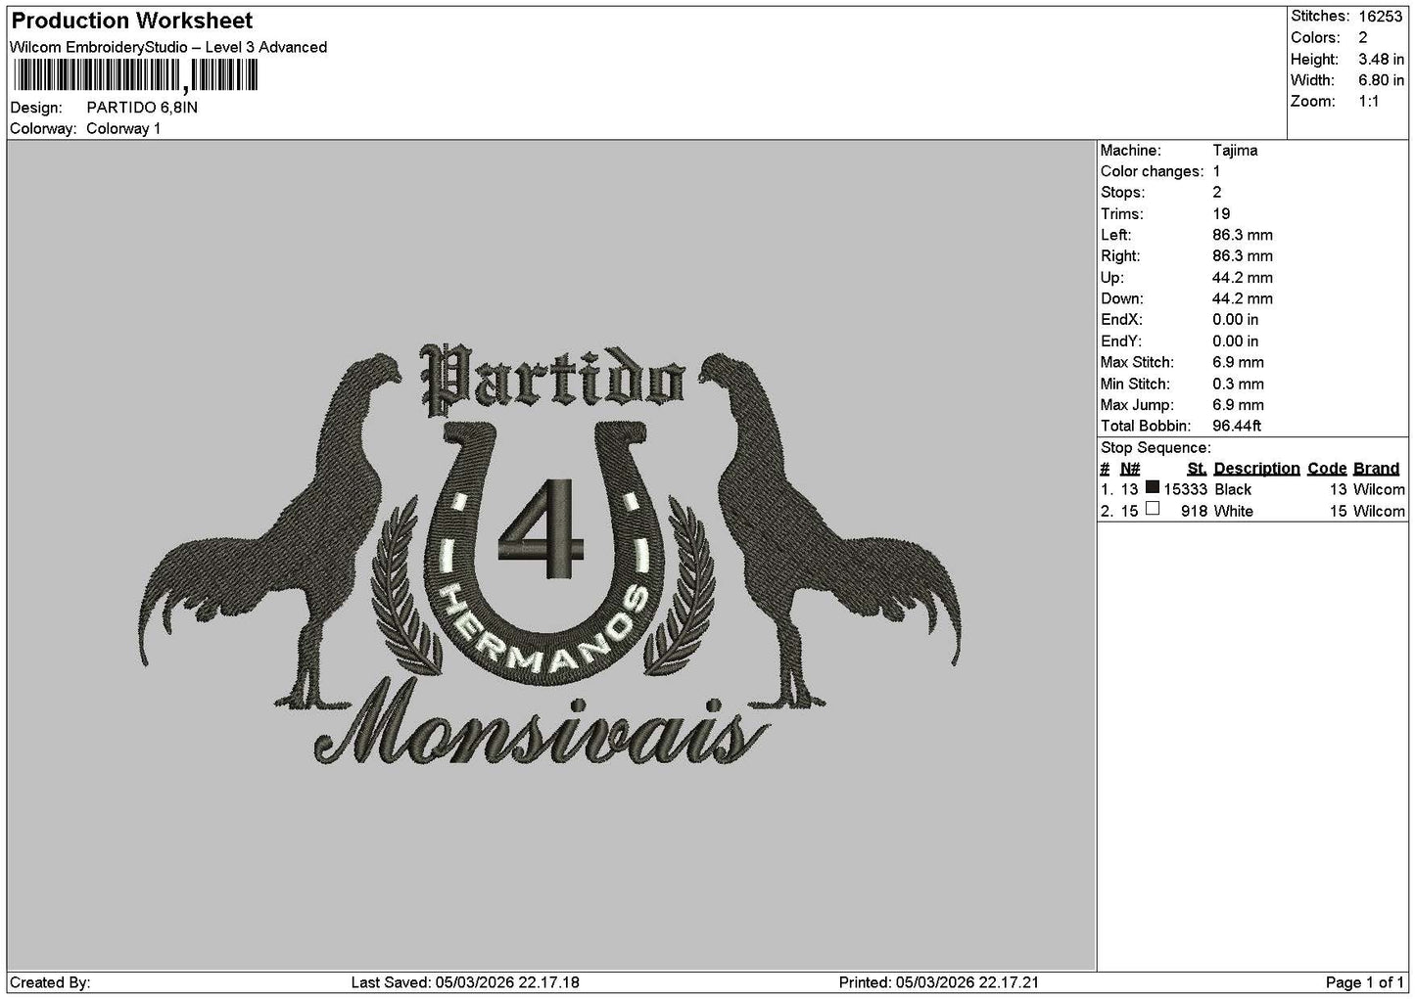The height and width of the screenshot is (999, 1415).
Task: Click the left laurel branch
Action: click(x=404, y=585)
